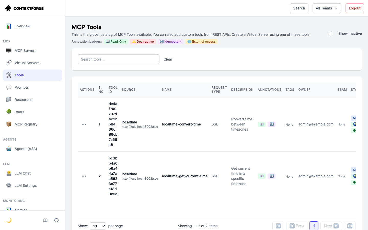This screenshot has height=230, width=368.
Task: Go to the next page
Action: 331,226
